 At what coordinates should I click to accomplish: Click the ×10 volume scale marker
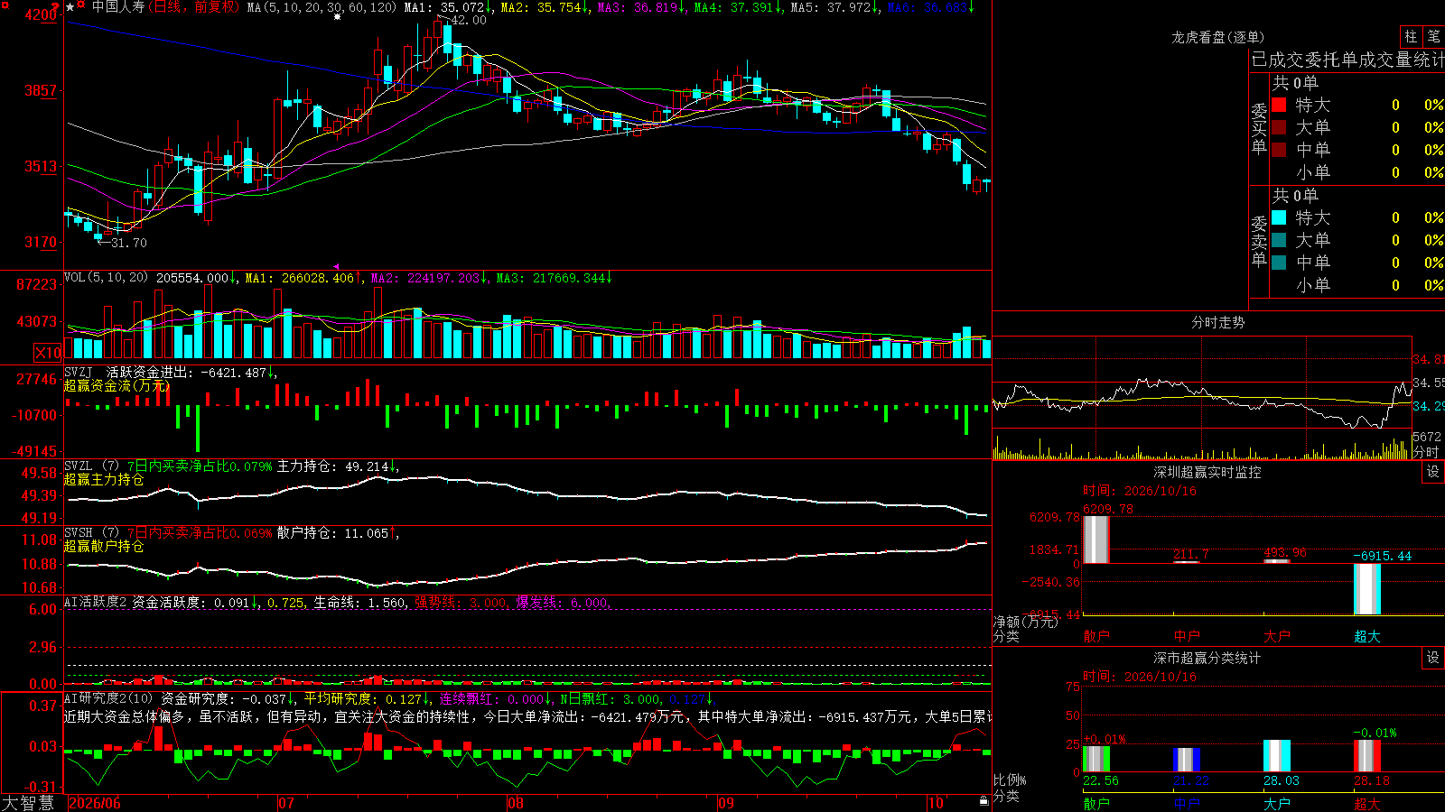tap(48, 353)
